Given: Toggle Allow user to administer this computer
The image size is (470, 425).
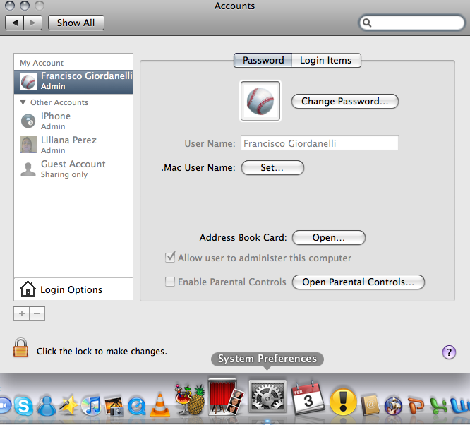Looking at the screenshot, I should point(170,258).
